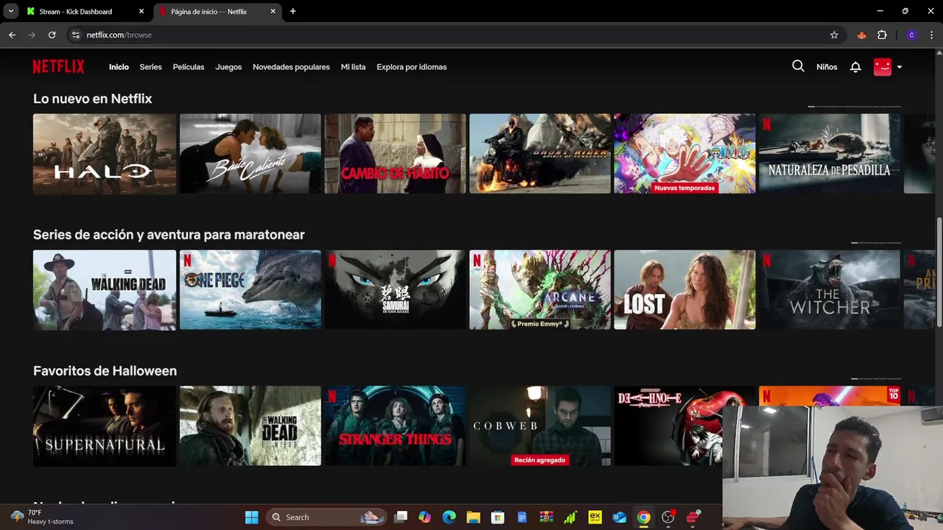
Task: Open Task View in the taskbar
Action: coord(401,517)
